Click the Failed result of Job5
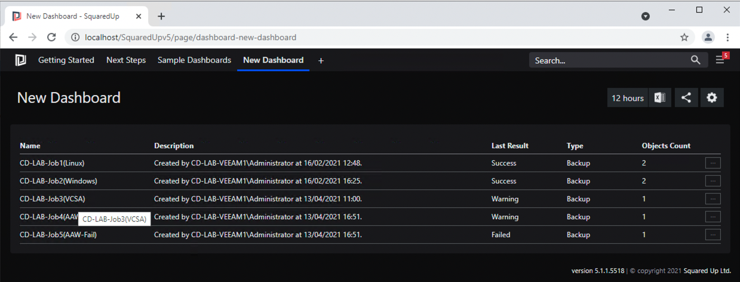This screenshot has height=282, width=740. 501,235
